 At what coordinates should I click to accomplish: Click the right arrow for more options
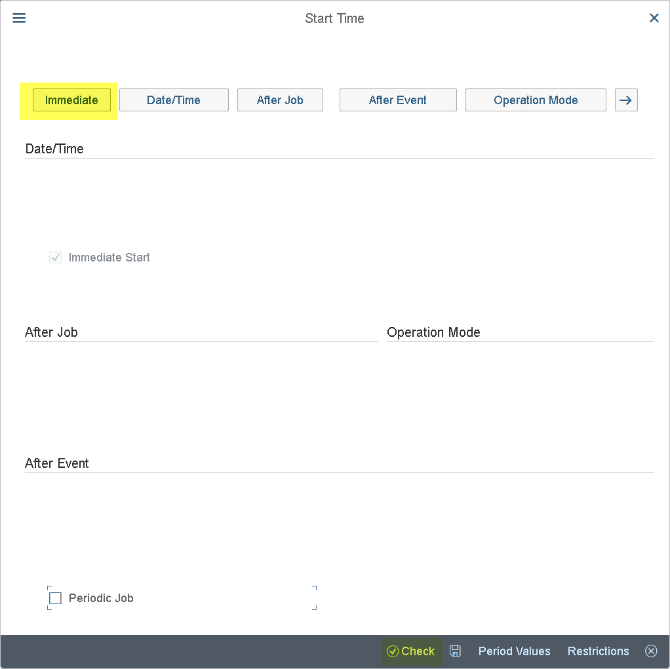[625, 100]
